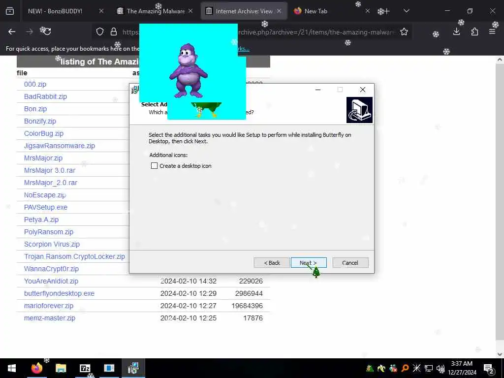This screenshot has width=504, height=378.
Task: Click the orange magnifier tray icon
Action: point(405,368)
